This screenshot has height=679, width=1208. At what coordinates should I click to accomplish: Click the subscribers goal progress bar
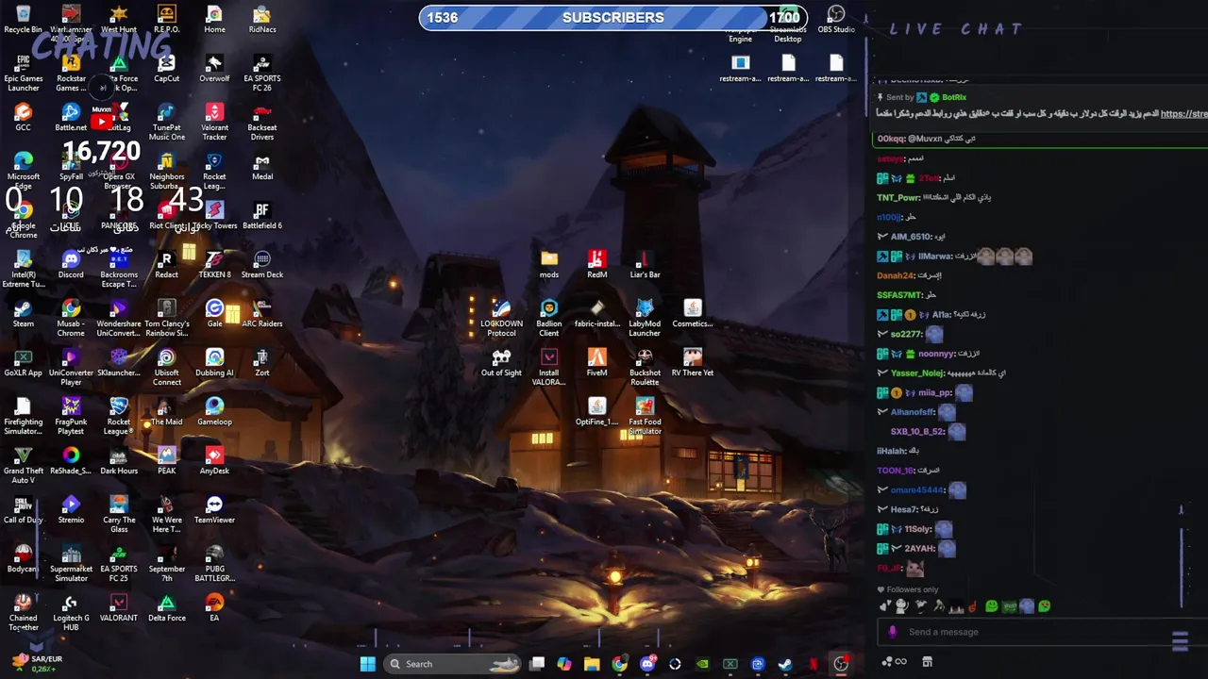click(x=612, y=17)
